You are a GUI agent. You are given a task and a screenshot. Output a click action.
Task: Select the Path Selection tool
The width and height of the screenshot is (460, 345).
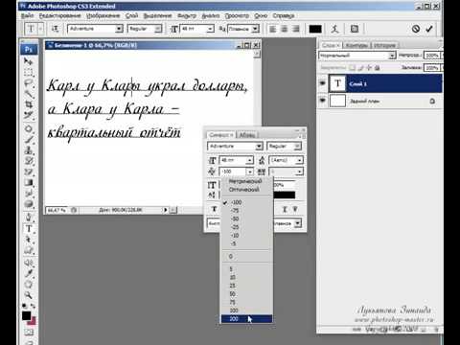29,239
